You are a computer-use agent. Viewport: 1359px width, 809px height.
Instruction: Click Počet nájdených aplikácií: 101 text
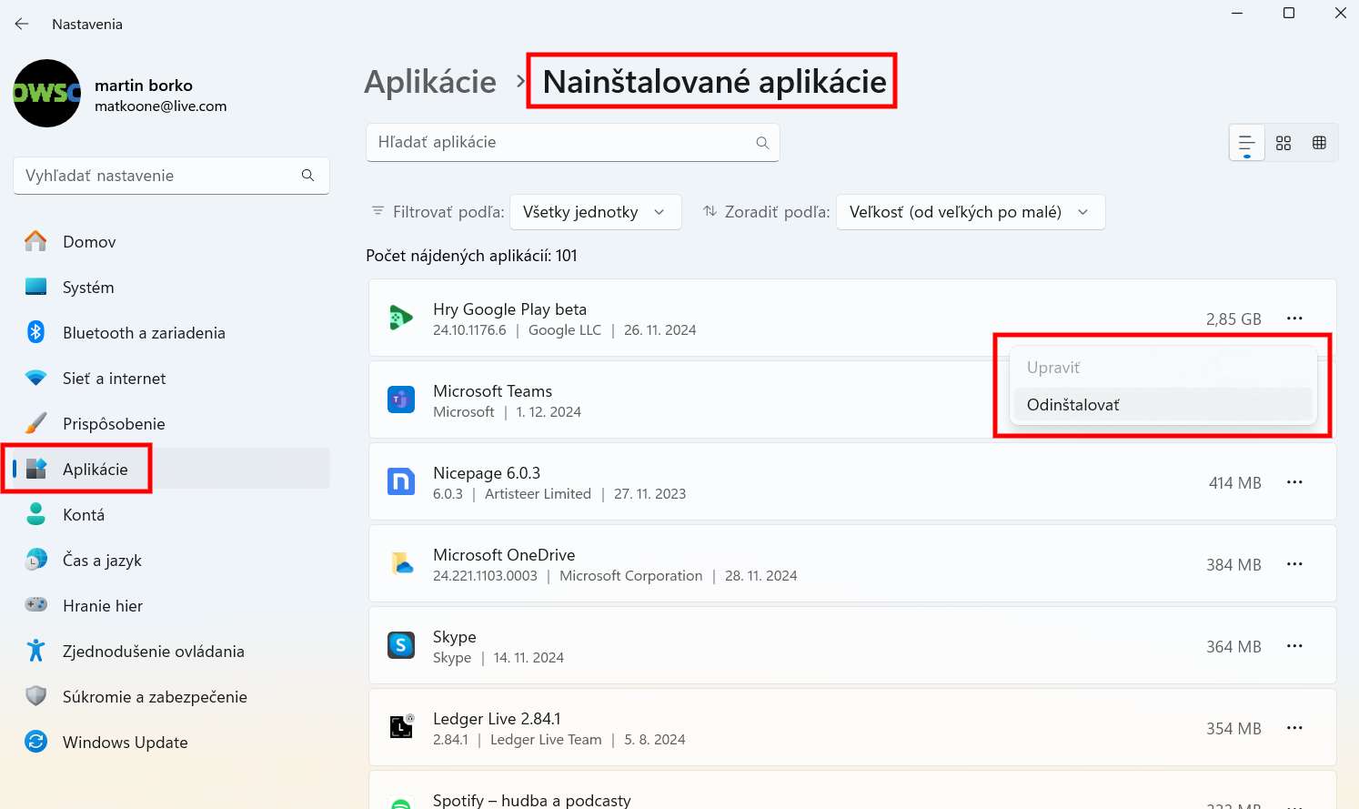471,256
